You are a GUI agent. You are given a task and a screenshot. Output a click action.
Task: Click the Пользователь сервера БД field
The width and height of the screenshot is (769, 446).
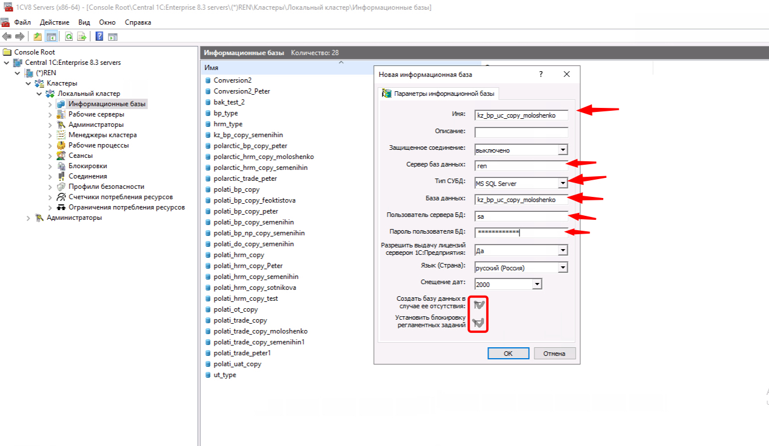pyautogui.click(x=521, y=216)
